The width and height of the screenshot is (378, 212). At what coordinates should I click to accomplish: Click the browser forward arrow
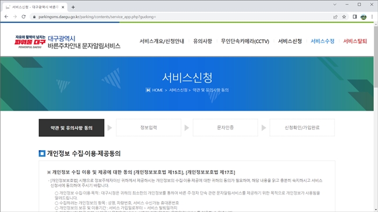click(x=15, y=17)
